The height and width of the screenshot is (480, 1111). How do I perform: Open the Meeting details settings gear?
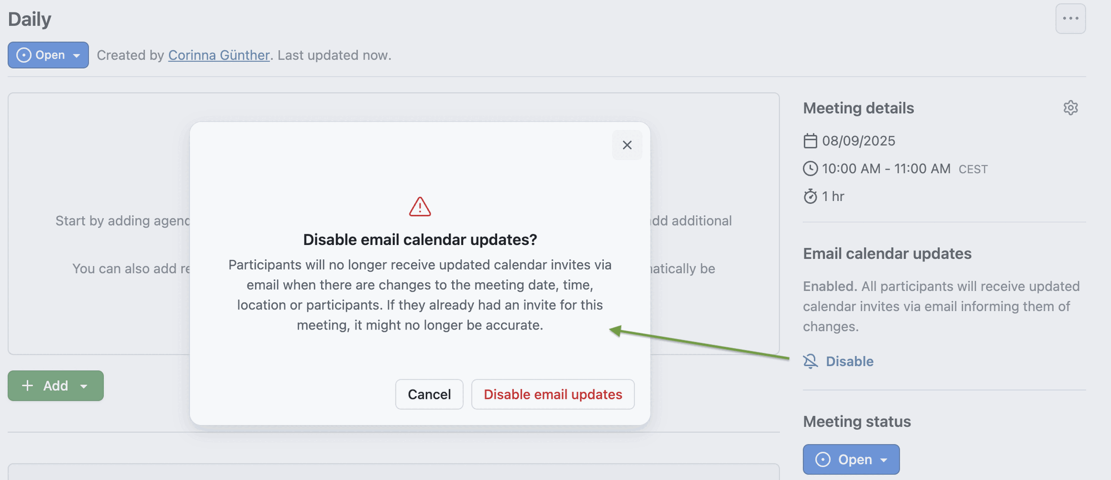(1071, 108)
